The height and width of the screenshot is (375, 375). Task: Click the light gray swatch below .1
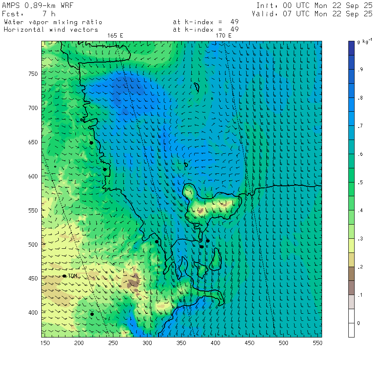352,301
